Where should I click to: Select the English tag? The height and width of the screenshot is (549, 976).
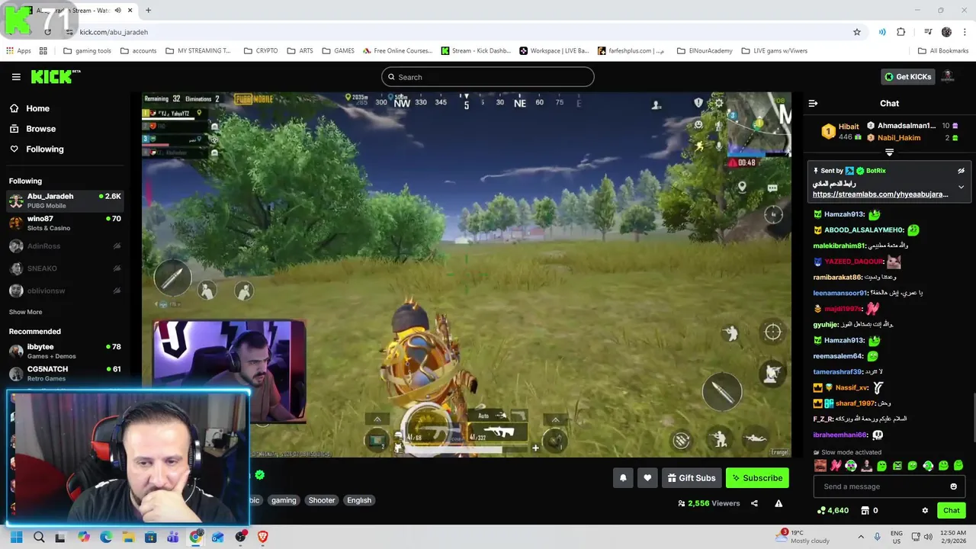[x=359, y=500]
